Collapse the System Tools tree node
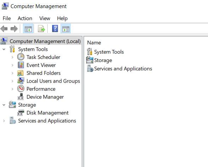 coord(4,49)
